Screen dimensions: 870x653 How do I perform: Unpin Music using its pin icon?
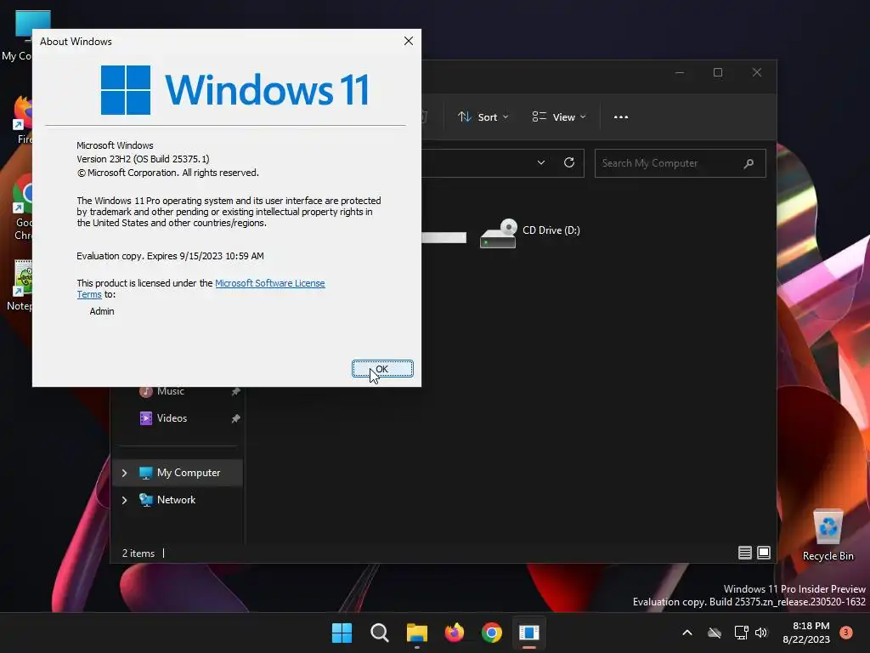(x=236, y=392)
